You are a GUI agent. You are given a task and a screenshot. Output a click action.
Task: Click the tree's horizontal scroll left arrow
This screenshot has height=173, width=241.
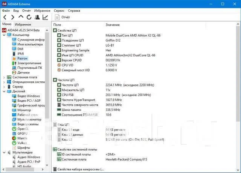(x=3, y=169)
